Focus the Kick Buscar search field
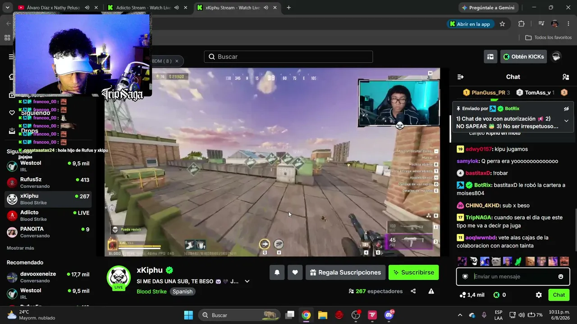The image size is (577, 324). [288, 57]
